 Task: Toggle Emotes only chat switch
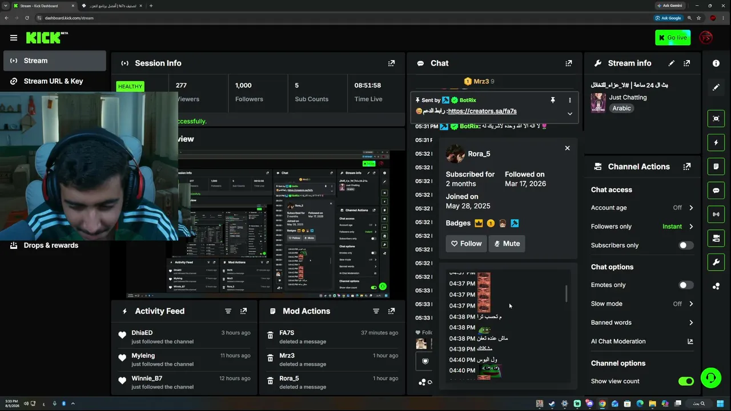coord(686,285)
